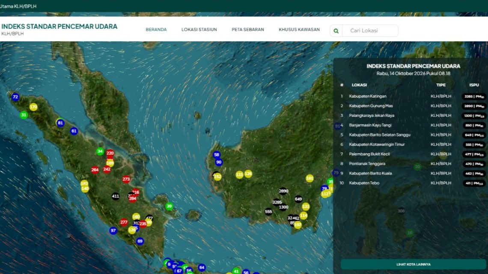
Task: Focus the Cari Lokasi search field
Action: [x=370, y=31]
